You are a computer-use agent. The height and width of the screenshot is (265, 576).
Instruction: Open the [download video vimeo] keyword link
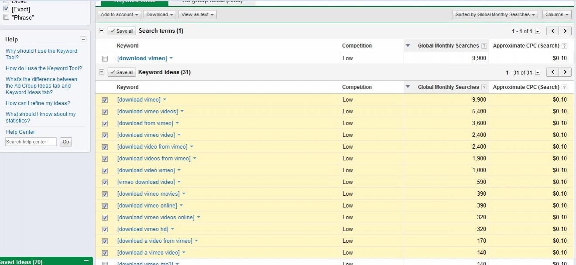(146, 170)
